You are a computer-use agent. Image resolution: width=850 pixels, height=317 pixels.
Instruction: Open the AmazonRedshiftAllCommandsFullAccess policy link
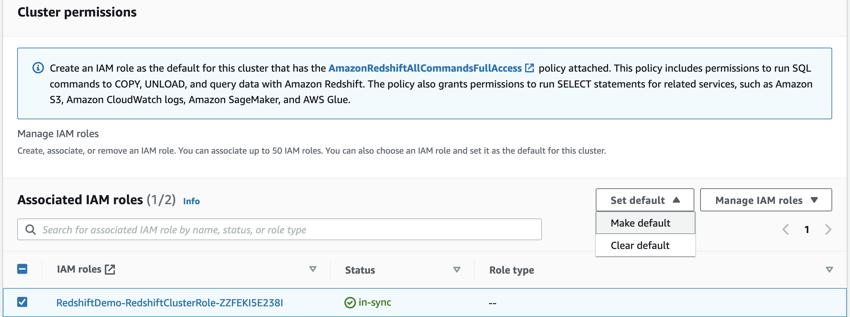425,68
